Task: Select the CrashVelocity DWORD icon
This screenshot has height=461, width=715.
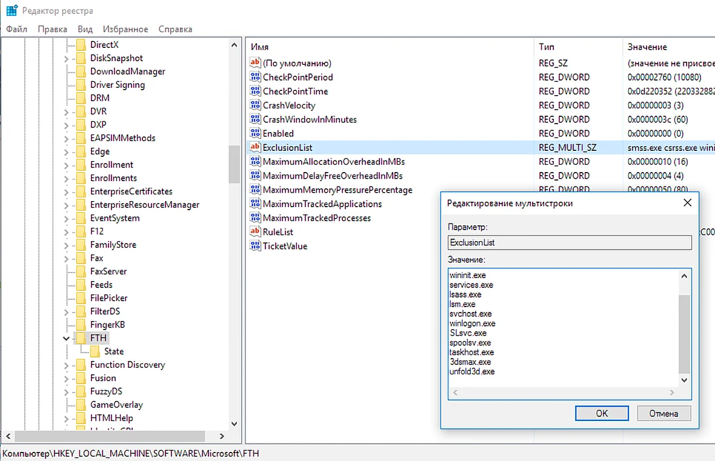Action: tap(255, 105)
